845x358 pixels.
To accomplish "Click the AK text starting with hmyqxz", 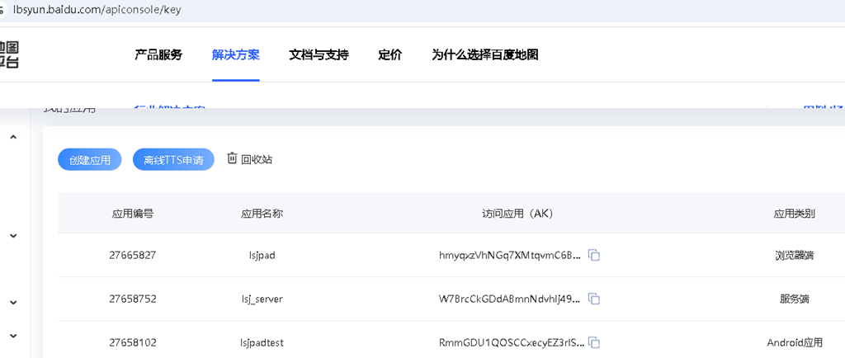I will coord(510,255).
